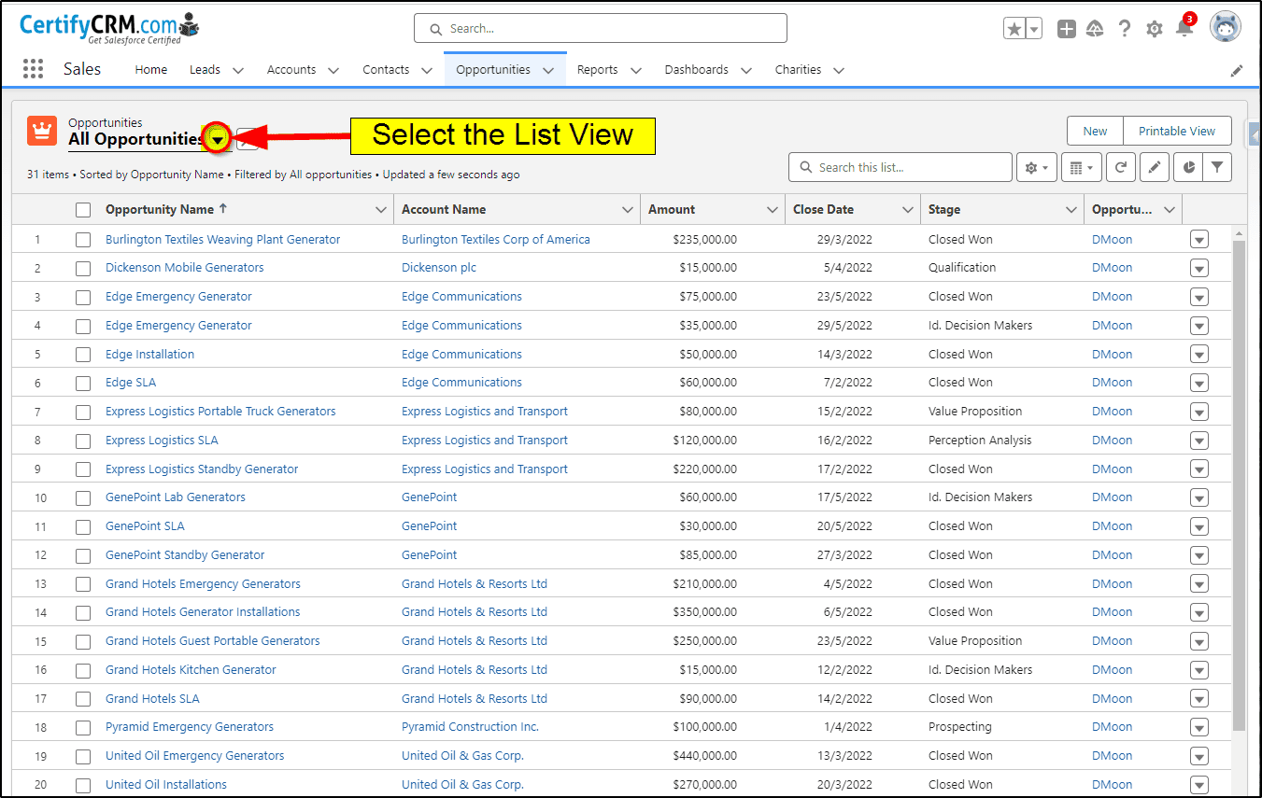Click the inline edit pencil icon

point(1155,167)
